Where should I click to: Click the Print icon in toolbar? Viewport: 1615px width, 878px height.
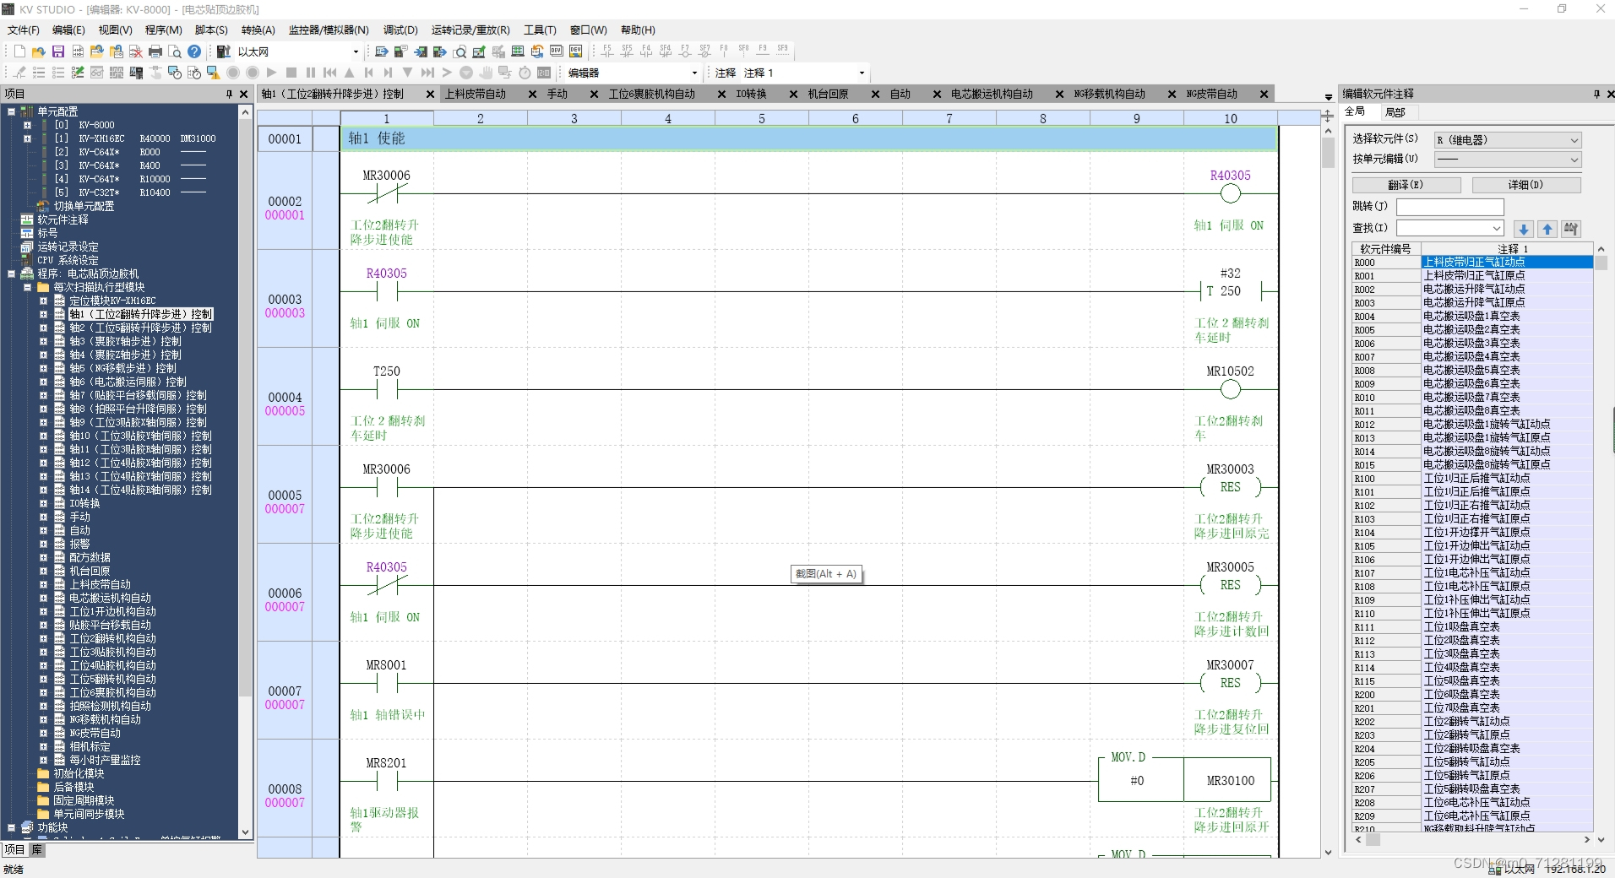tap(155, 51)
